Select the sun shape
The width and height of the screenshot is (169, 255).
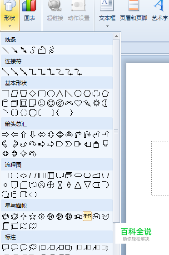pyautogui.click(x=96, y=103)
